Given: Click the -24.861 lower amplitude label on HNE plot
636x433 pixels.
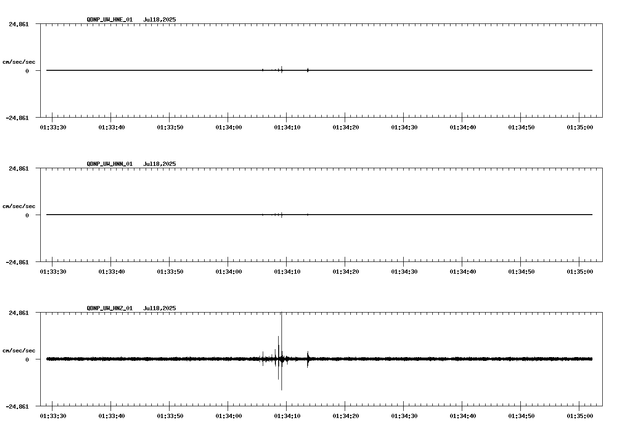Looking at the screenshot, I should point(18,119).
